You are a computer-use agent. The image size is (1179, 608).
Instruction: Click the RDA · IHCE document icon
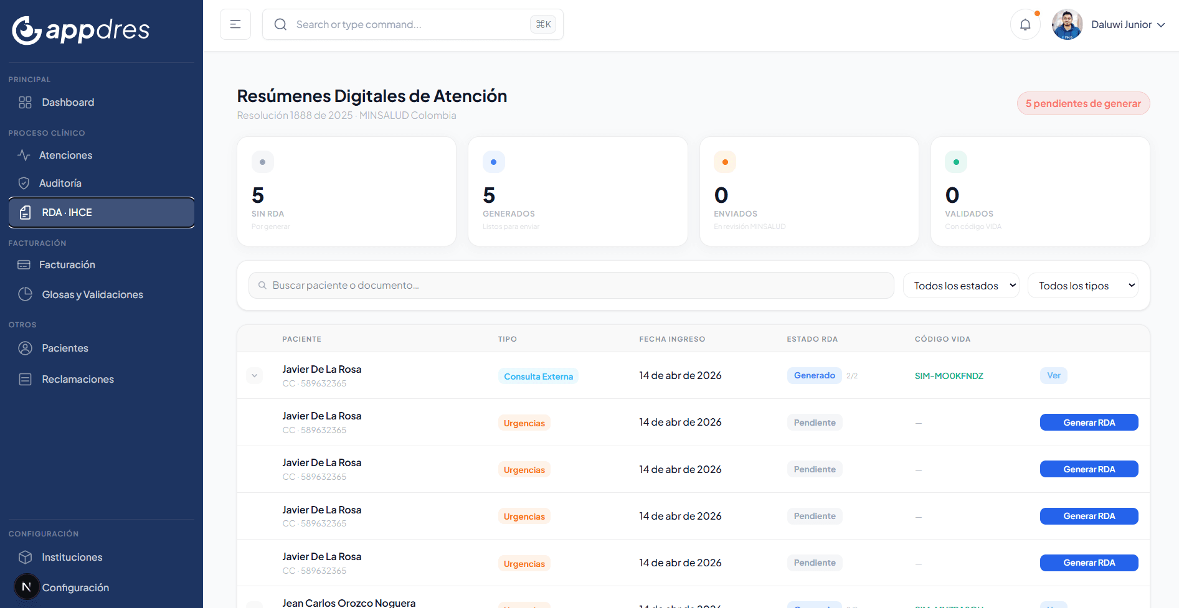coord(25,212)
